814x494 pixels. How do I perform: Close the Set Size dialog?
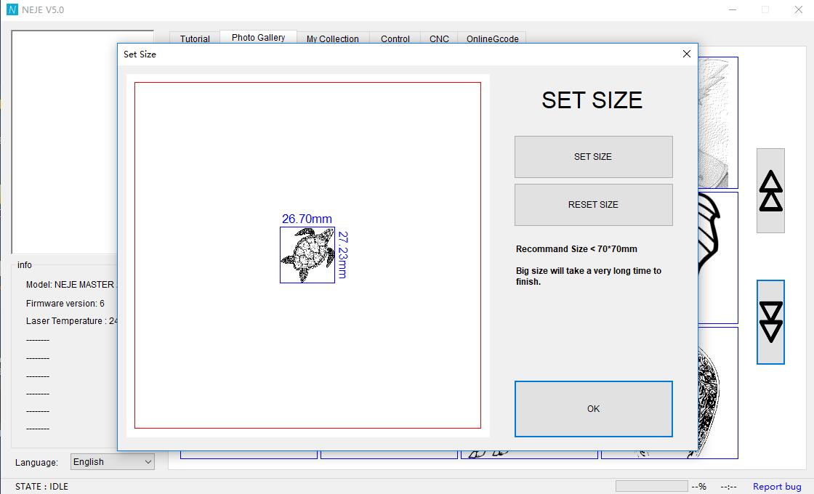[x=686, y=54]
